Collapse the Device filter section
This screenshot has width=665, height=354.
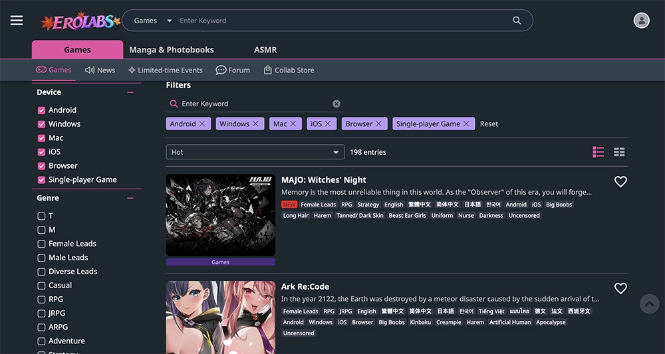coord(130,92)
